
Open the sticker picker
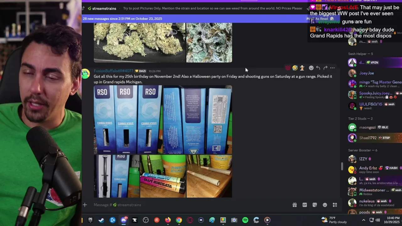click(315, 205)
